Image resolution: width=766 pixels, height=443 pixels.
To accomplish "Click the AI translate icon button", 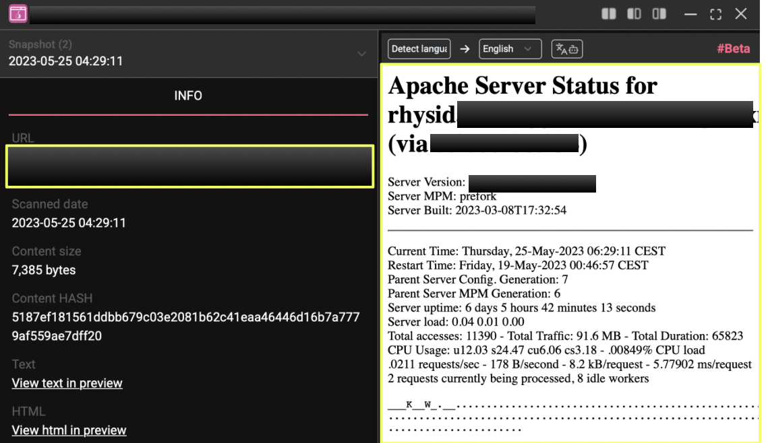I will tap(567, 49).
